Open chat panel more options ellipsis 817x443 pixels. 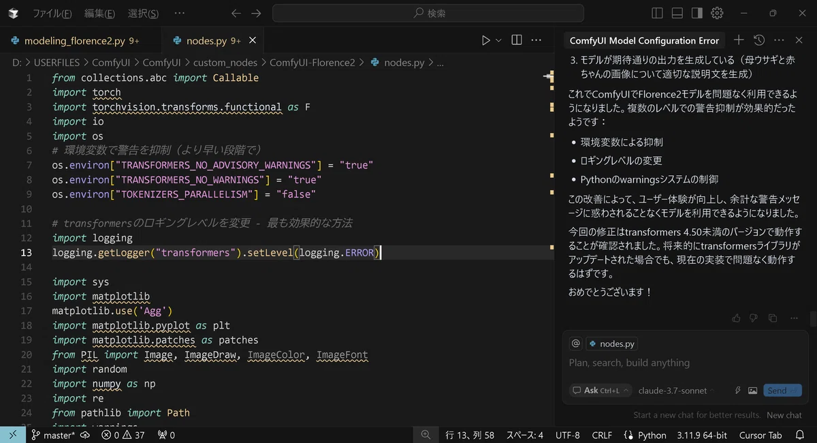click(780, 41)
